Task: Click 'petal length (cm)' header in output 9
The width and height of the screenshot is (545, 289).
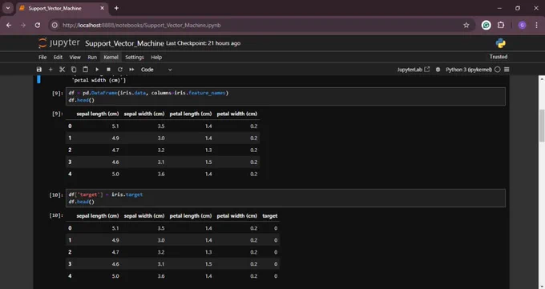Action: pyautogui.click(x=191, y=114)
